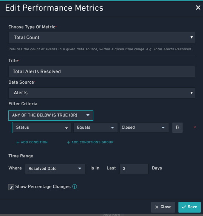The image size is (203, 216).
Task: Open the Closed value dropdown
Action: (144, 127)
